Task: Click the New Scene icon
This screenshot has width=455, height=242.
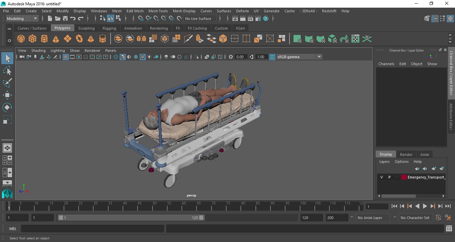Action: point(50,19)
